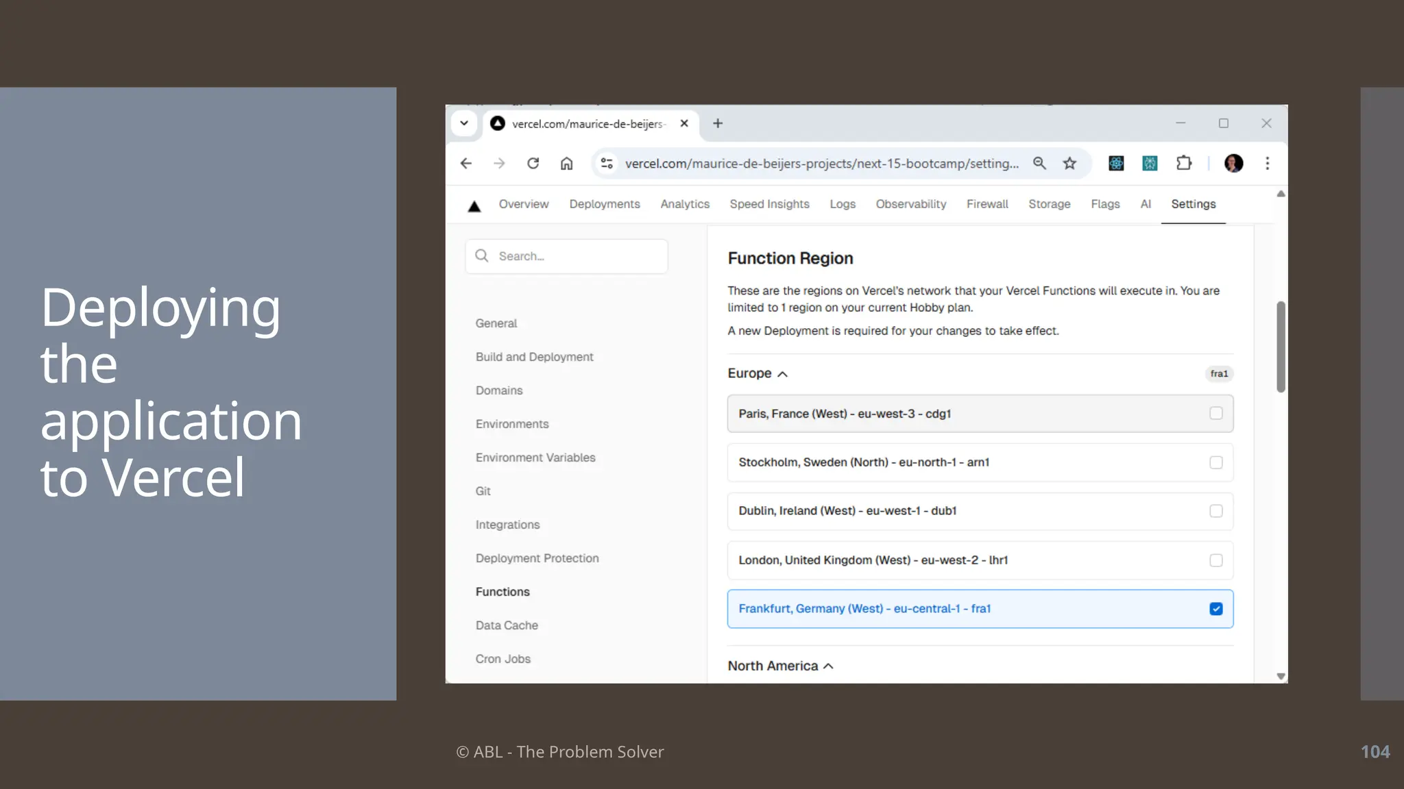Open the Chrome three-dot menu
The image size is (1404, 789).
pyautogui.click(x=1267, y=163)
